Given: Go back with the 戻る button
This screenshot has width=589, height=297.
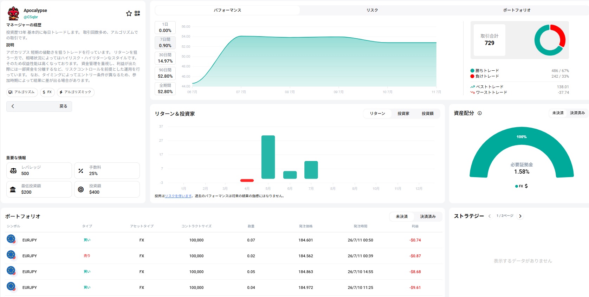Looking at the screenshot, I should [39, 106].
